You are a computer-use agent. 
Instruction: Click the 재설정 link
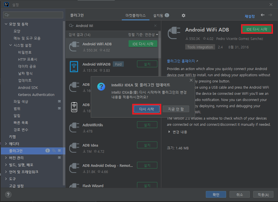[250, 16]
